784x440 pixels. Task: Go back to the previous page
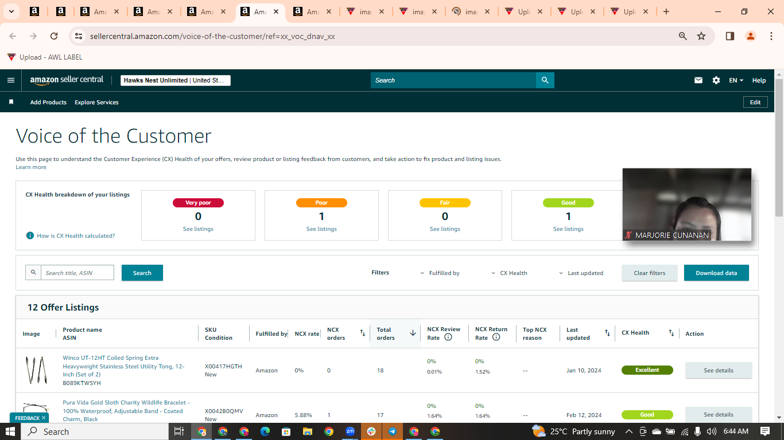pyautogui.click(x=13, y=36)
